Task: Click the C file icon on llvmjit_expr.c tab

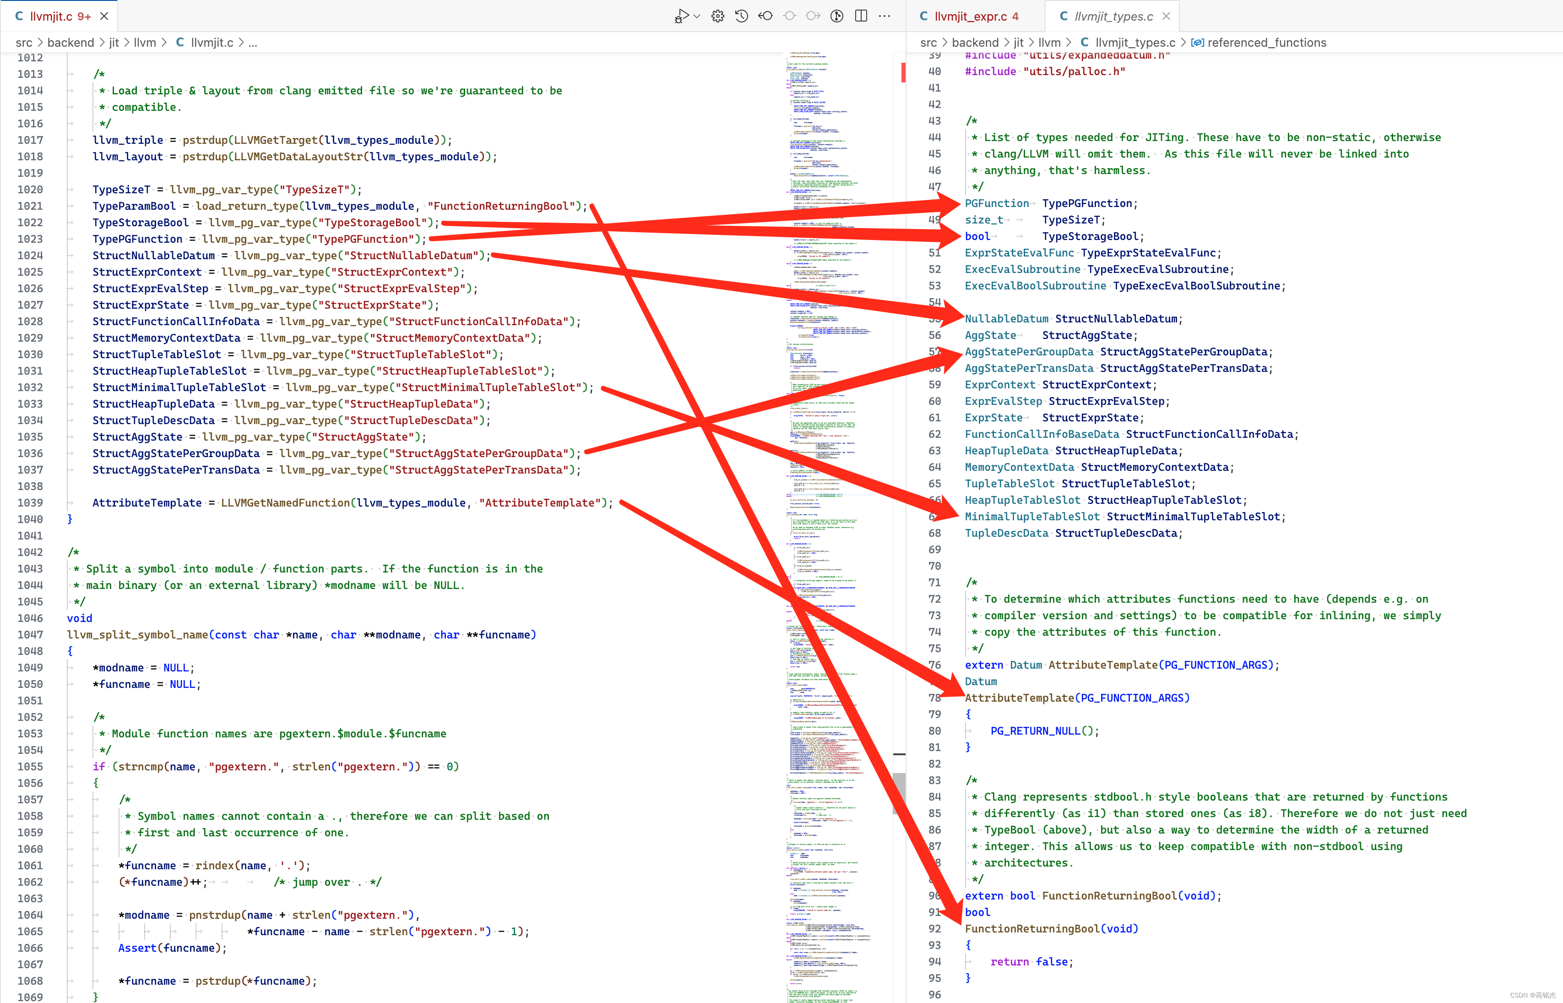Action: point(924,16)
